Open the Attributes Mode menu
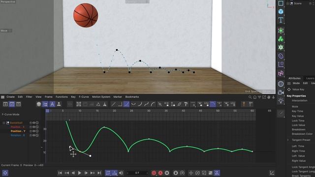Image resolution: width=315 pixels, height=177 pixels. (296, 83)
